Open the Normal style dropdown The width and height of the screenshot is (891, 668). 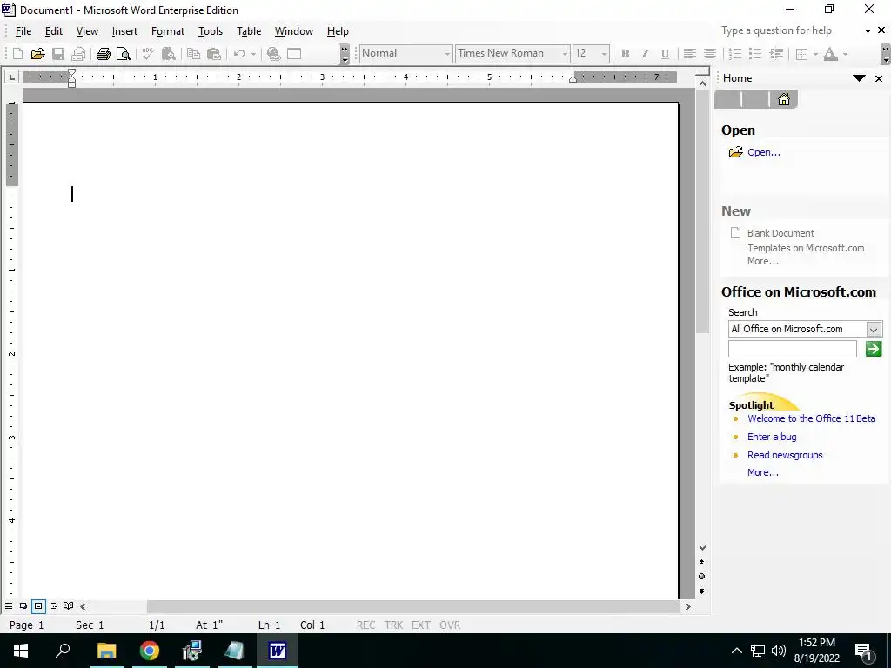[x=447, y=54]
